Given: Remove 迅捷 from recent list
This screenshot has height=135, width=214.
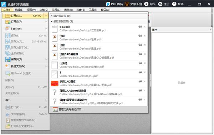Looking at the screenshot, I should [x=145, y=45].
